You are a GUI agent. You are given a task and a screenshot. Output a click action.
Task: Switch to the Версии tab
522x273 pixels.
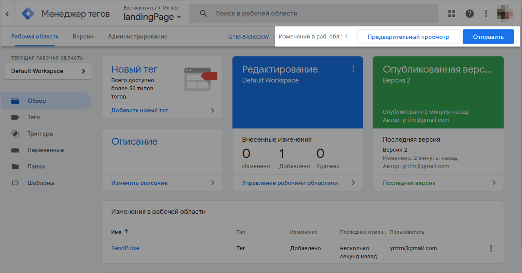tap(83, 37)
